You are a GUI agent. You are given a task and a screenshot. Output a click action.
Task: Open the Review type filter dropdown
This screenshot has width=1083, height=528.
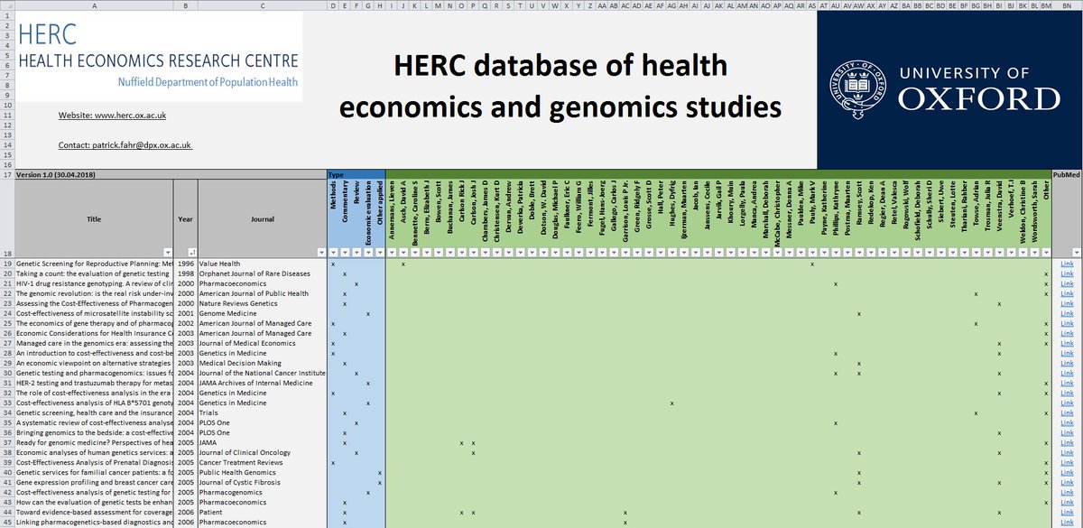(x=356, y=252)
